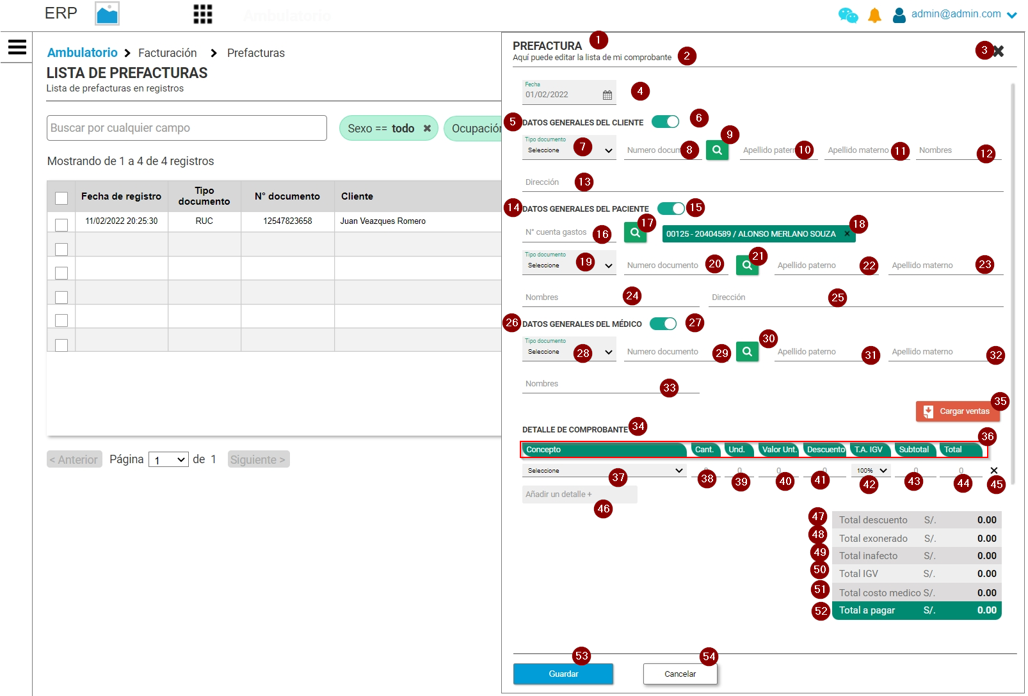This screenshot has width=1028, height=696.
Task: Disable Datos Generales del Médico switch
Action: (663, 324)
